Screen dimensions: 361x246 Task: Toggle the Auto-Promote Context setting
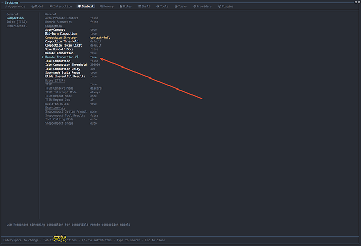point(72,18)
